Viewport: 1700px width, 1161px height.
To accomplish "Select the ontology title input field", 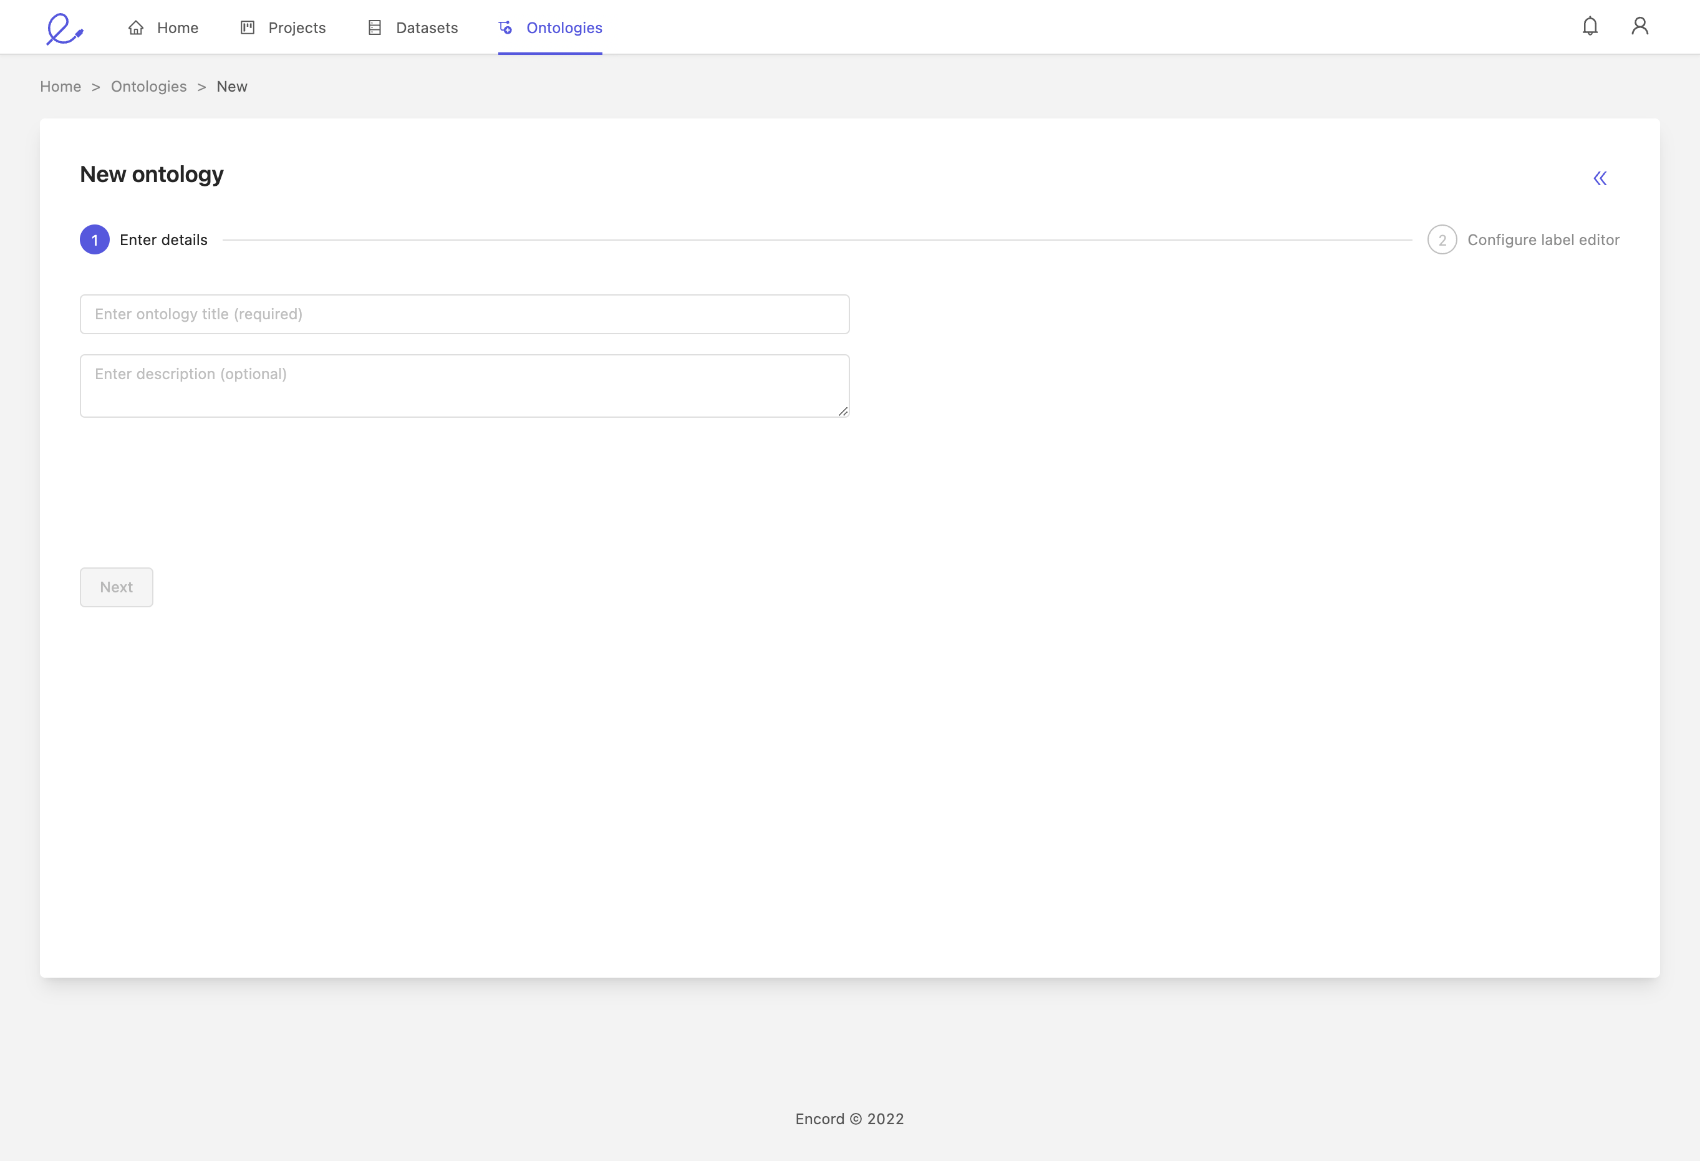I will coord(464,312).
